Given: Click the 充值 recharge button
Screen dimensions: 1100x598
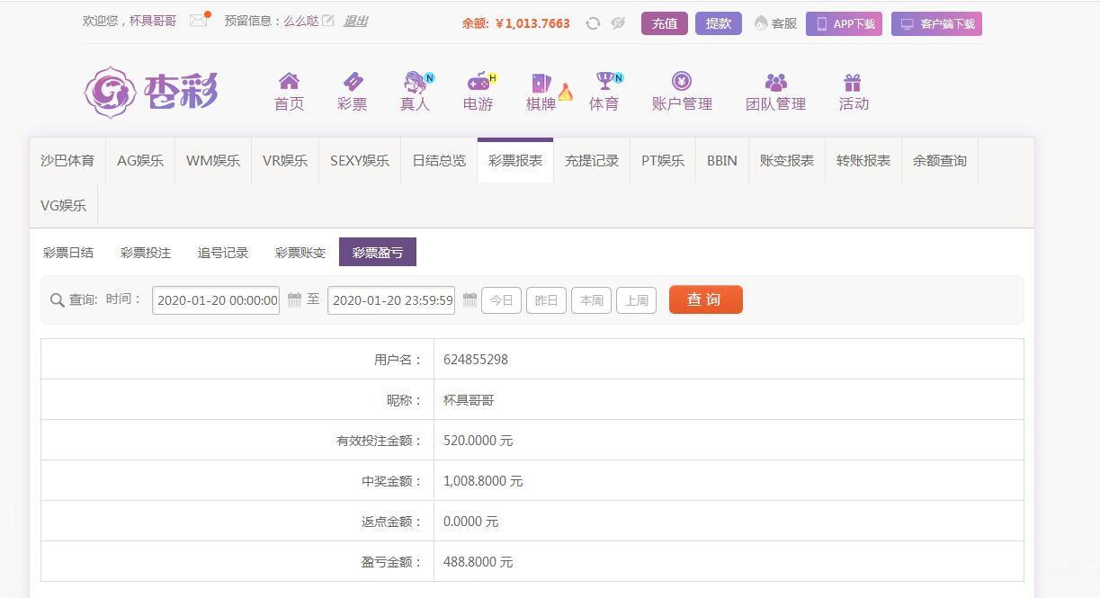Looking at the screenshot, I should click(x=664, y=23).
